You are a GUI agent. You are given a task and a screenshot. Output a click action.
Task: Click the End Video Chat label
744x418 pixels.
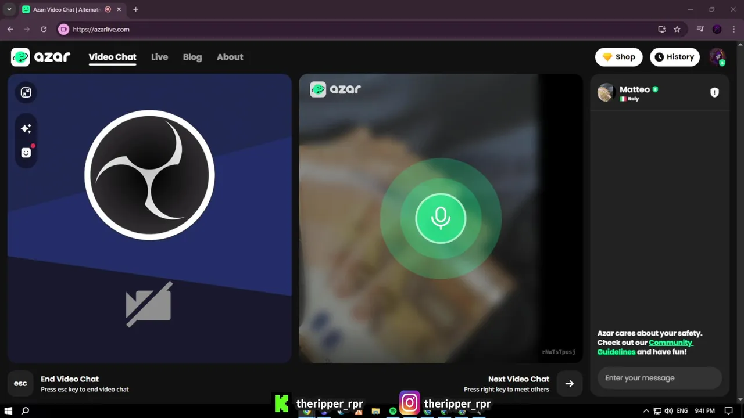pos(70,379)
